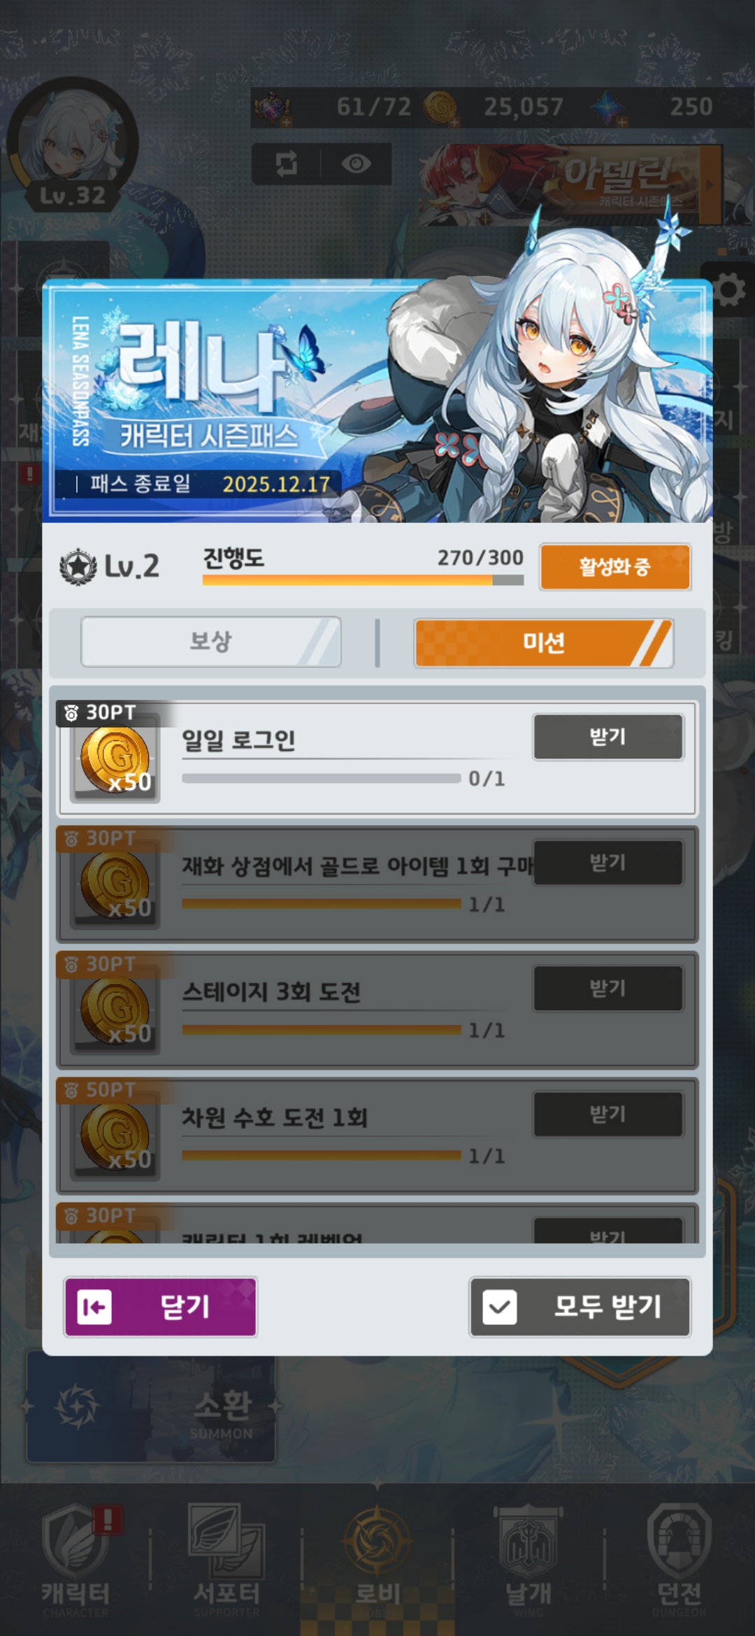755x1636 pixels.
Task: Tap the 모두 받기 claim-all checkbox button
Action: pos(580,1307)
